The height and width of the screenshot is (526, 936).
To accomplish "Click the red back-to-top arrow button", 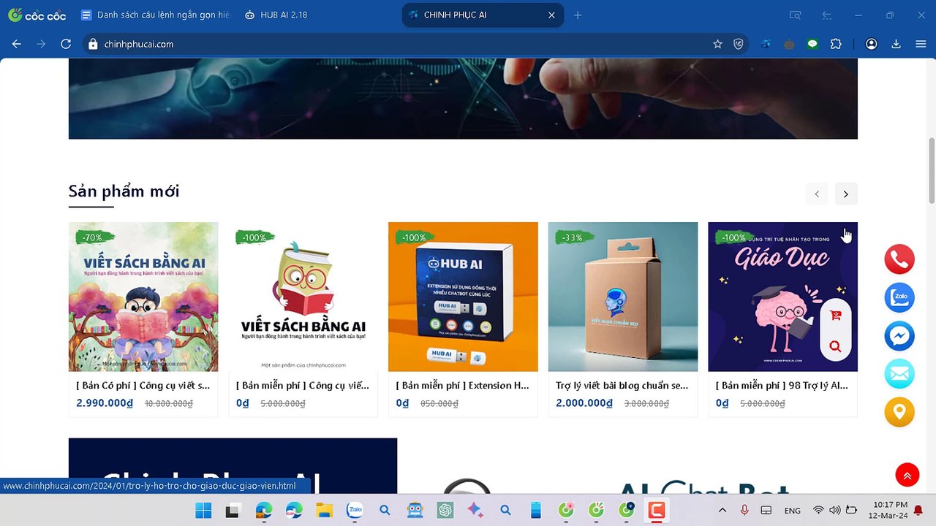I will click(907, 476).
